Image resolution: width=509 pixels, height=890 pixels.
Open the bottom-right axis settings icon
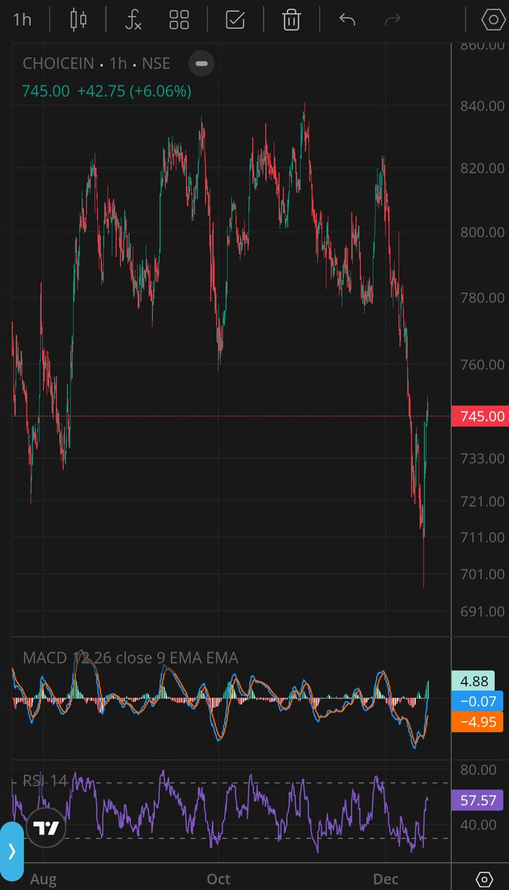pyautogui.click(x=485, y=879)
